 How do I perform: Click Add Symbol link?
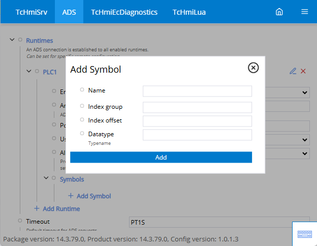pyautogui.click(x=94, y=196)
